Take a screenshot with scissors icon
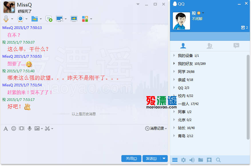Viewport: 251px width, 166px height. [47, 128]
